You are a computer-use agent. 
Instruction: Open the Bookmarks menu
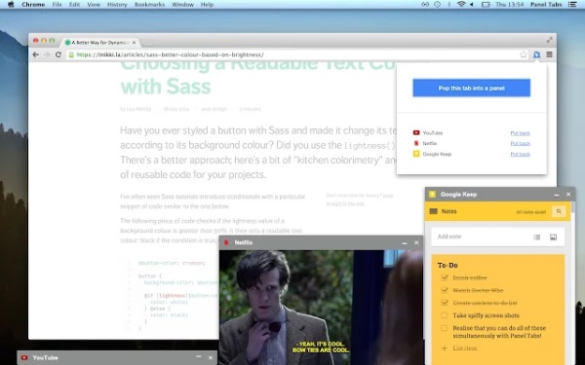point(149,5)
